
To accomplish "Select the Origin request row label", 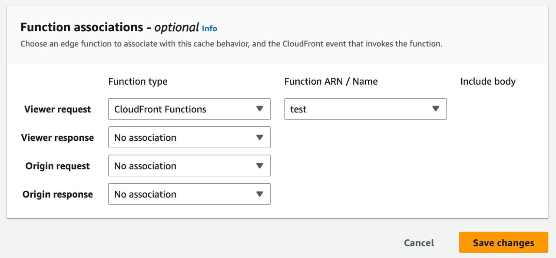I will [58, 166].
